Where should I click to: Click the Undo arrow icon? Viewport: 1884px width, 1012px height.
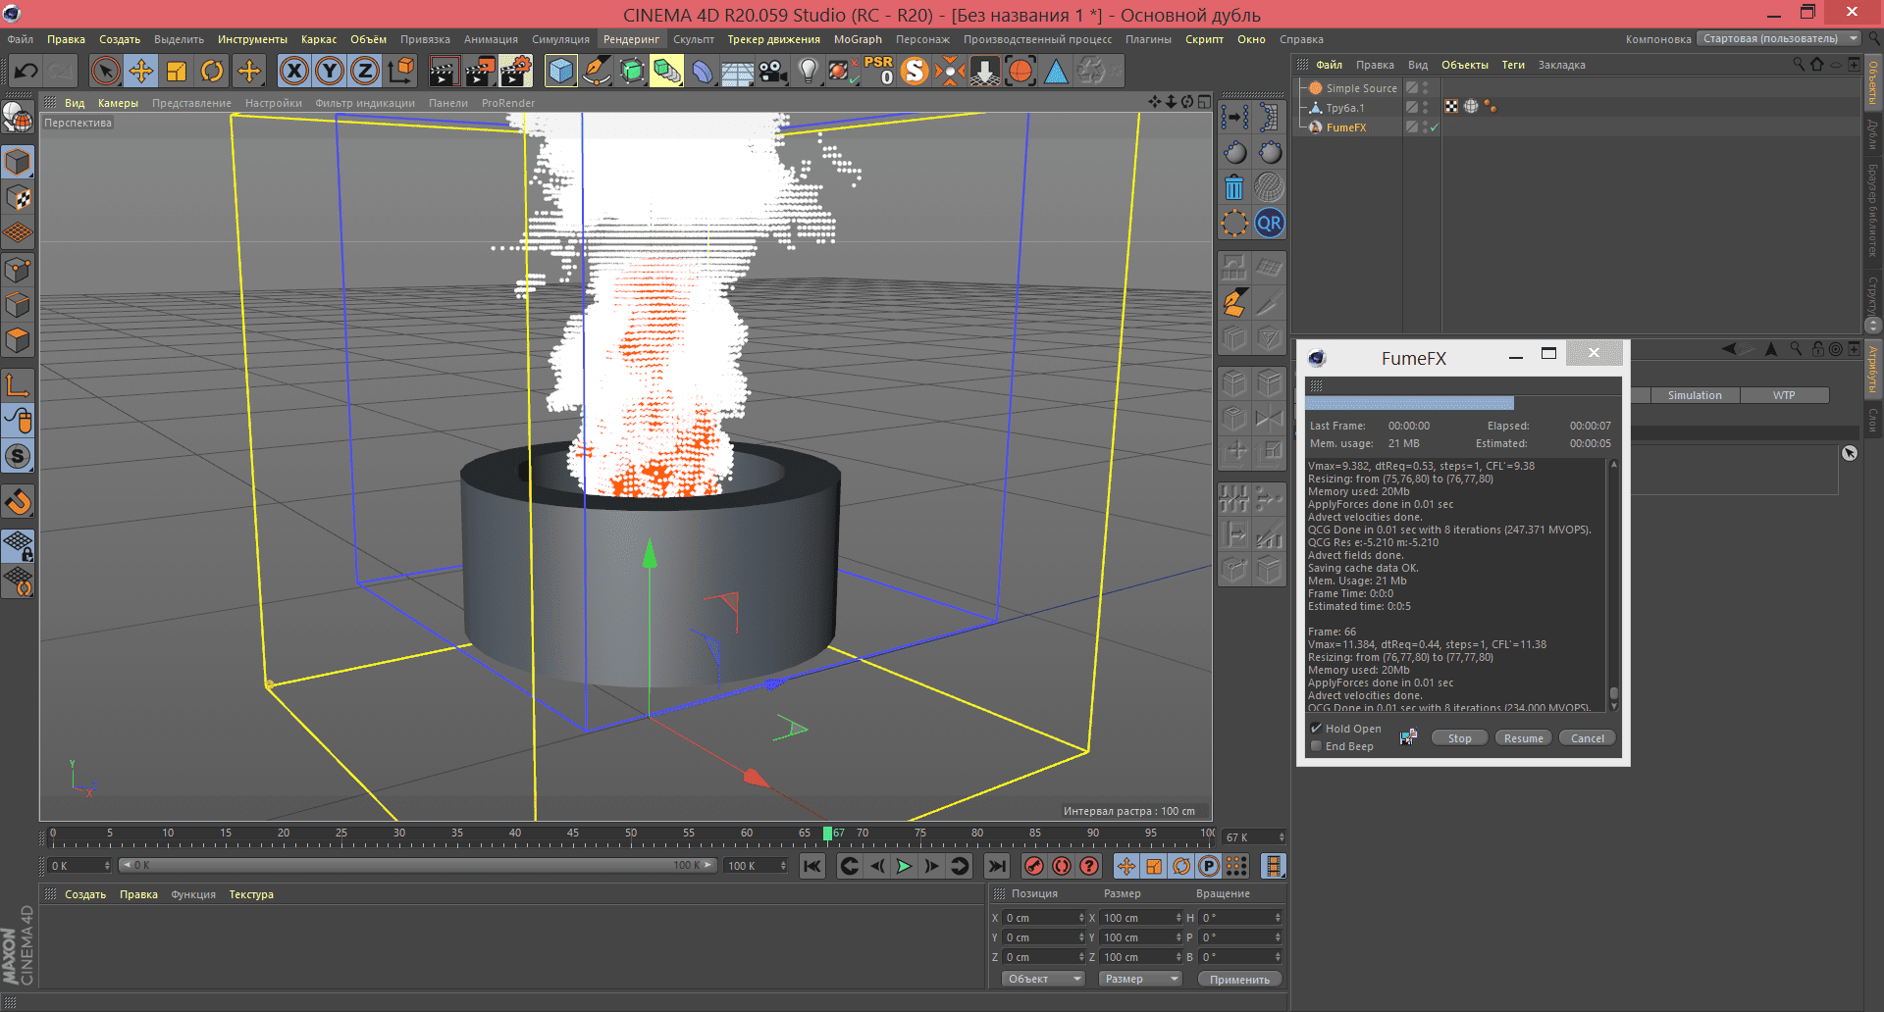click(26, 71)
